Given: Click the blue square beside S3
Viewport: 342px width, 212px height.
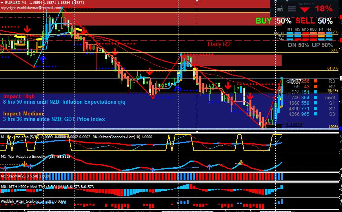Looking at the screenshot, I should 315,114.
